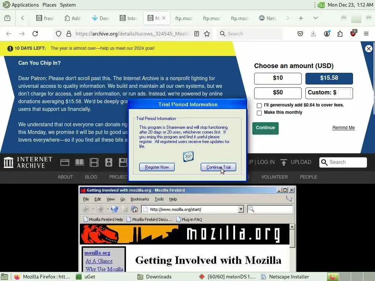This screenshot has height=281, width=375.
Task: Go back with browser back arrow
Action: pos(9,34)
